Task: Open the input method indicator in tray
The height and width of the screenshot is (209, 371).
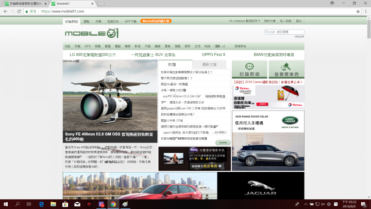Action: (x=335, y=204)
